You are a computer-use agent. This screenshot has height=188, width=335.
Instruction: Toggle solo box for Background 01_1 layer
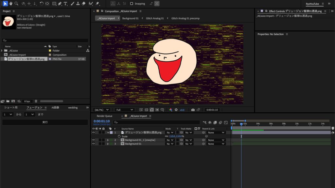[x=100, y=140]
